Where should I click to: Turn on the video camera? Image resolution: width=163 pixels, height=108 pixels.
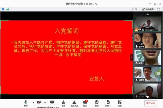click(39, 102)
